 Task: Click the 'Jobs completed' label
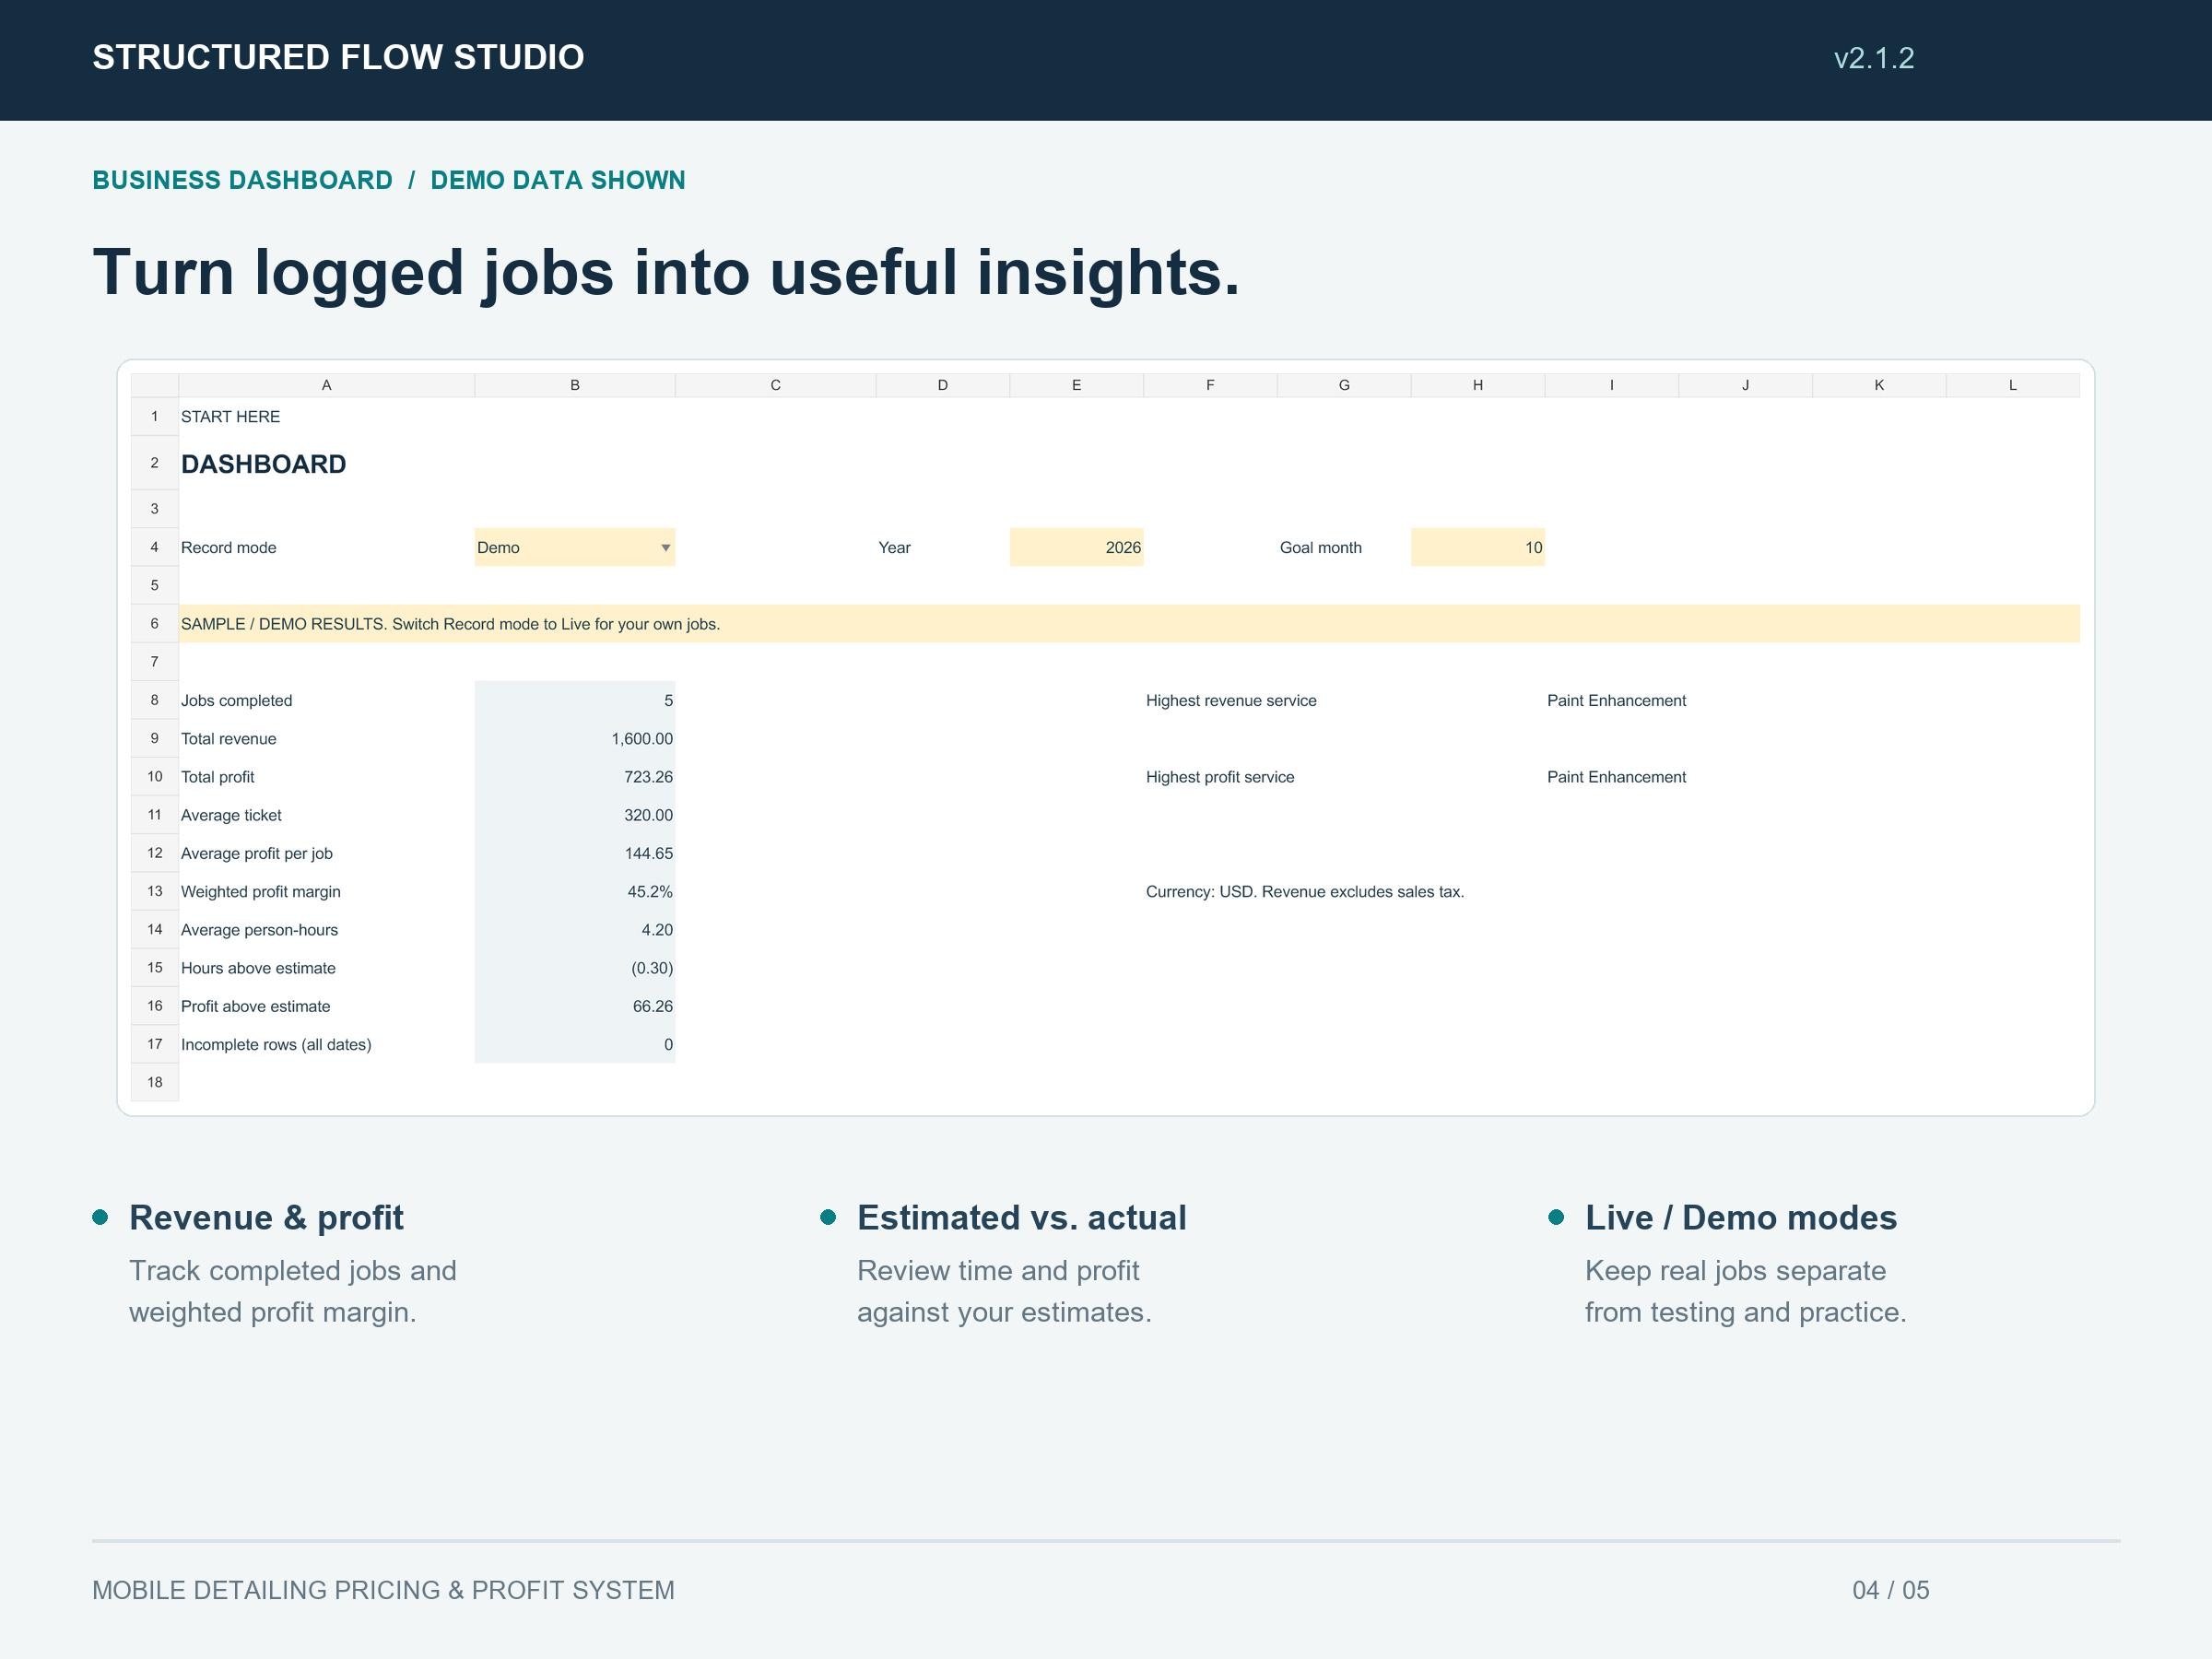[x=236, y=701]
